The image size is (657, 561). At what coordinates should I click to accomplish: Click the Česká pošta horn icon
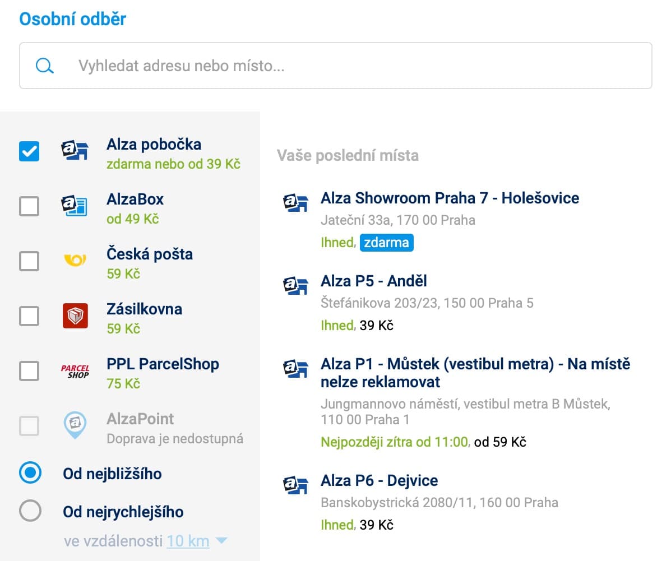pyautogui.click(x=75, y=261)
